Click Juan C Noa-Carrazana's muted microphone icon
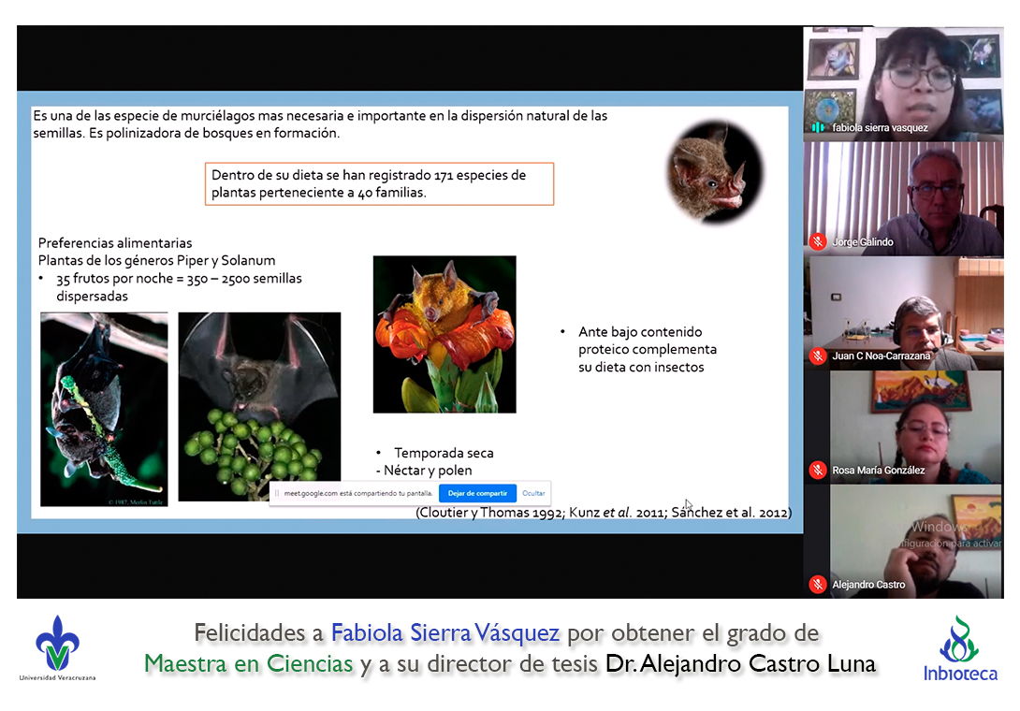This screenshot has height=711, width=1020. coord(817,356)
